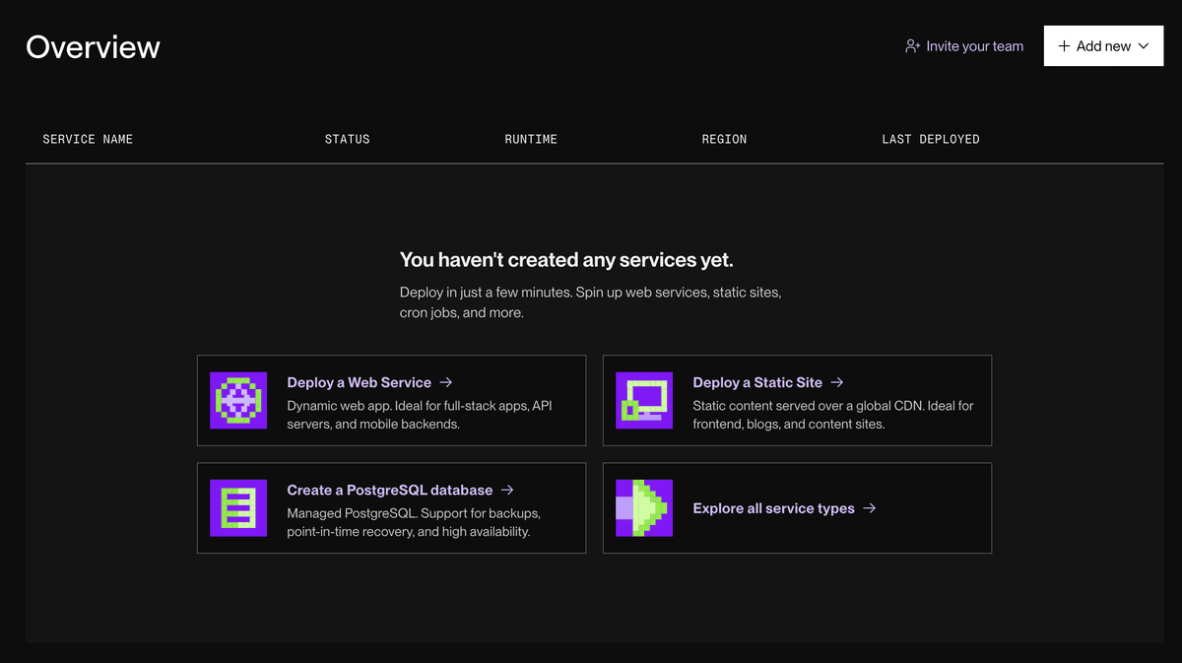Open the Deploy a Static Site link
Viewport: 1182px width, 663px height.
(756, 382)
